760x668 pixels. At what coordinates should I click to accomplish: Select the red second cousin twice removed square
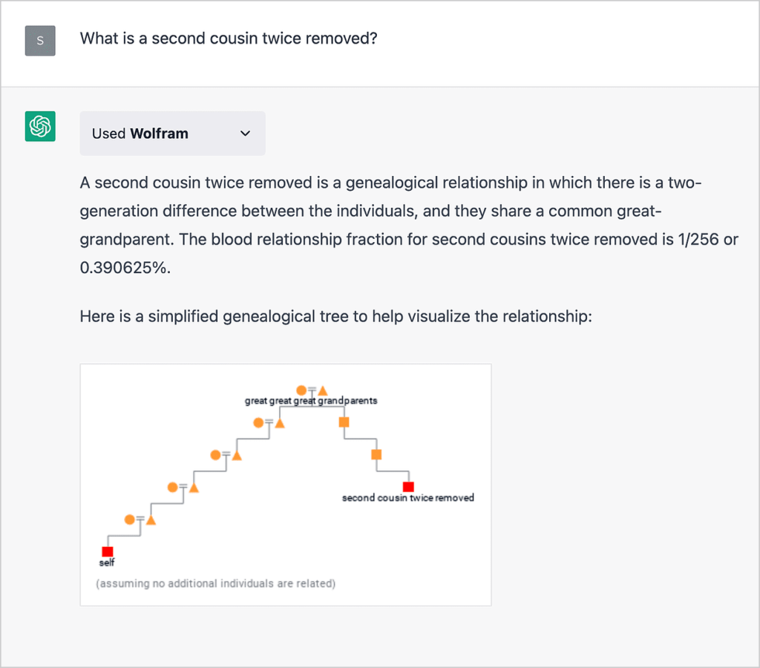click(408, 486)
